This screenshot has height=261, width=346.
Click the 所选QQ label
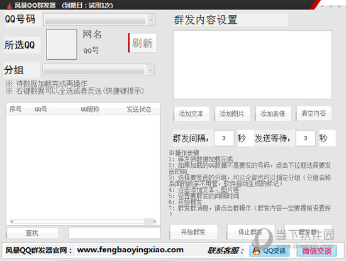(20, 45)
